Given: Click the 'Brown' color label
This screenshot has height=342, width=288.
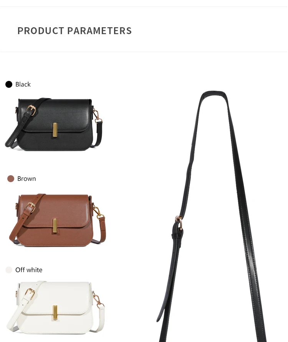Looking at the screenshot, I should (x=26, y=179).
